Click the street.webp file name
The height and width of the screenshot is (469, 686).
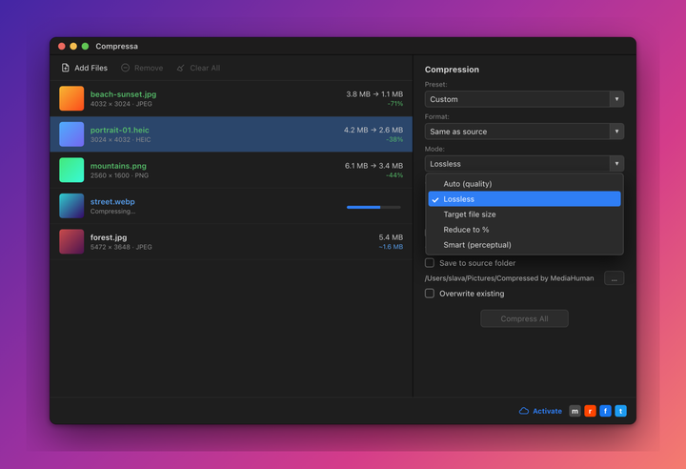[x=112, y=202]
